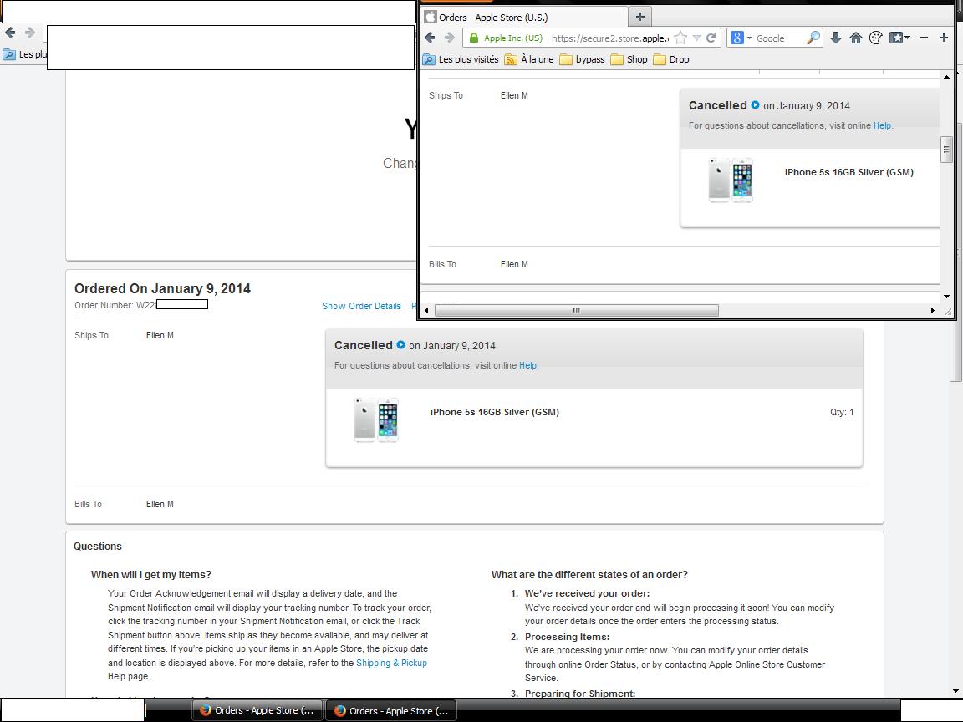The image size is (963, 722).
Task: Click front window's vertical scrollbar down arrow
Action: point(946,297)
